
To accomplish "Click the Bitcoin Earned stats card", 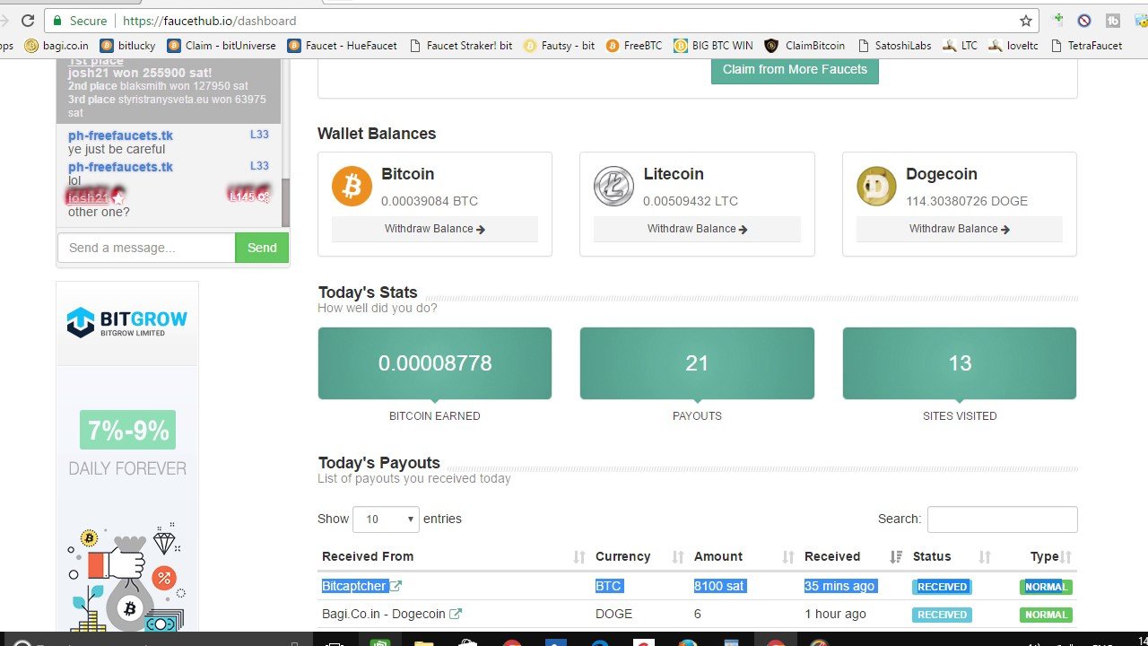I will [x=435, y=363].
